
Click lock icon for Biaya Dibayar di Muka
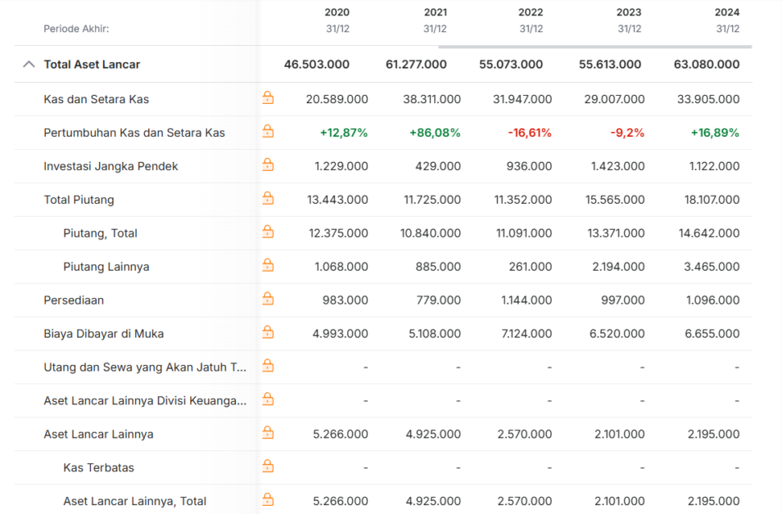(x=268, y=332)
